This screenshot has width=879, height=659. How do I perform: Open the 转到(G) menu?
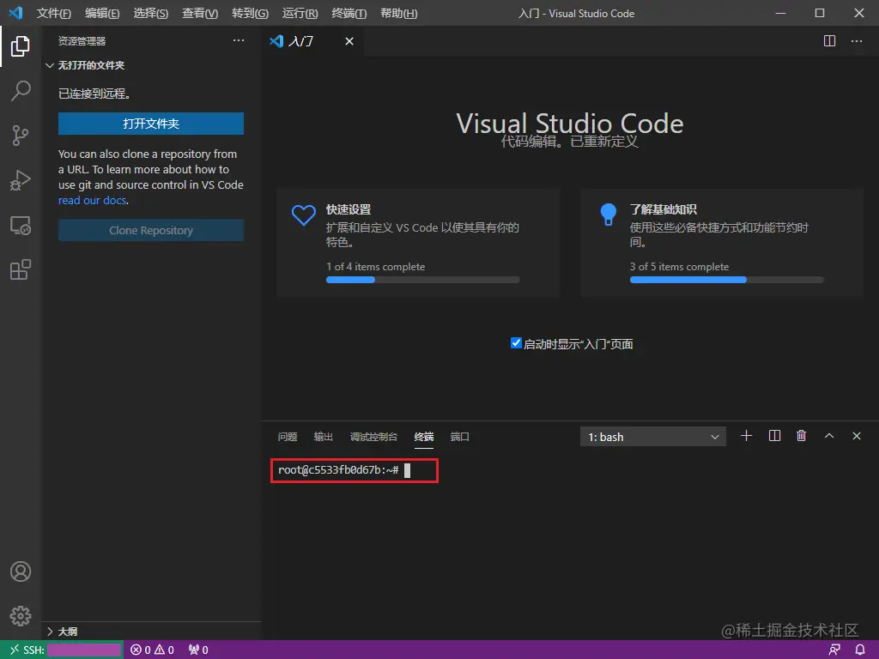point(250,13)
